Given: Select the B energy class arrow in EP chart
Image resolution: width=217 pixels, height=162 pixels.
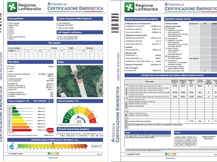Looking at the screenshot, I should pos(16,114).
